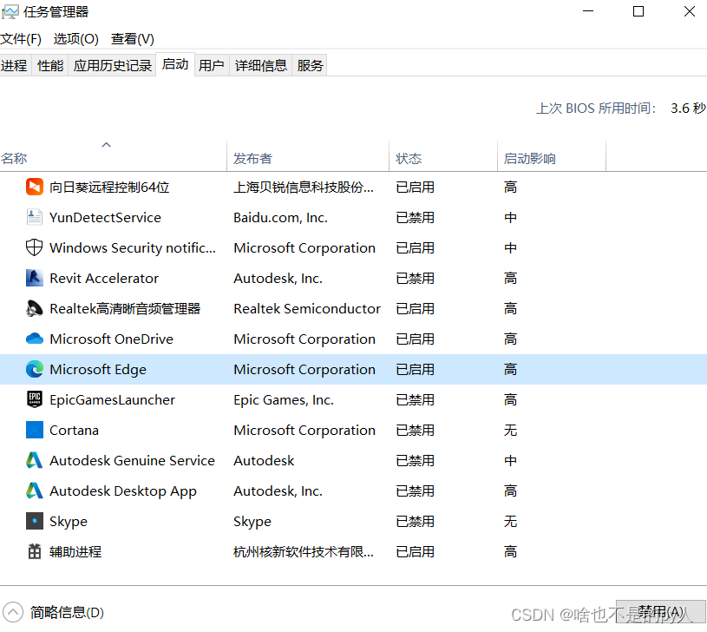Image resolution: width=707 pixels, height=632 pixels.
Task: Click publisher Epic Games, Inc. cell
Action: click(x=284, y=399)
